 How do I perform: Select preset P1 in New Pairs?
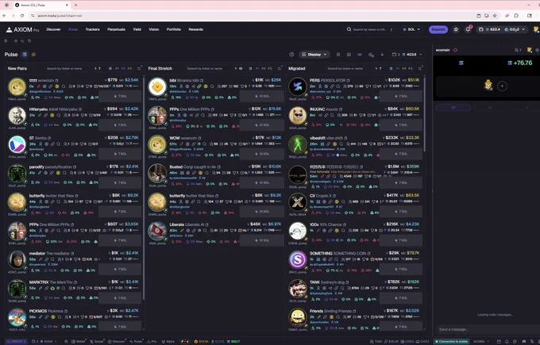pos(117,68)
